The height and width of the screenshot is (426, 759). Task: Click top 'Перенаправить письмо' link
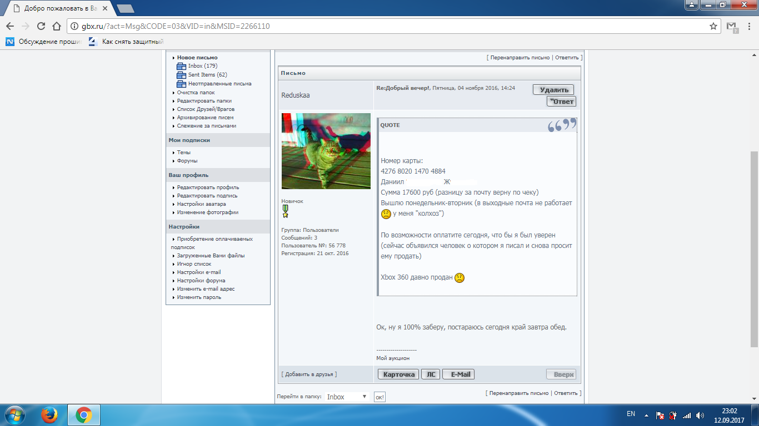pos(520,58)
